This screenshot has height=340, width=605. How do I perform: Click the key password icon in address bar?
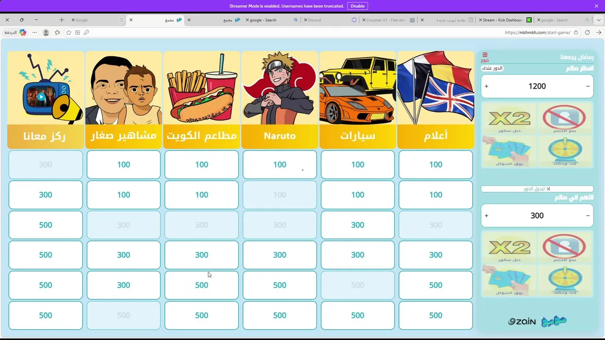[86, 33]
